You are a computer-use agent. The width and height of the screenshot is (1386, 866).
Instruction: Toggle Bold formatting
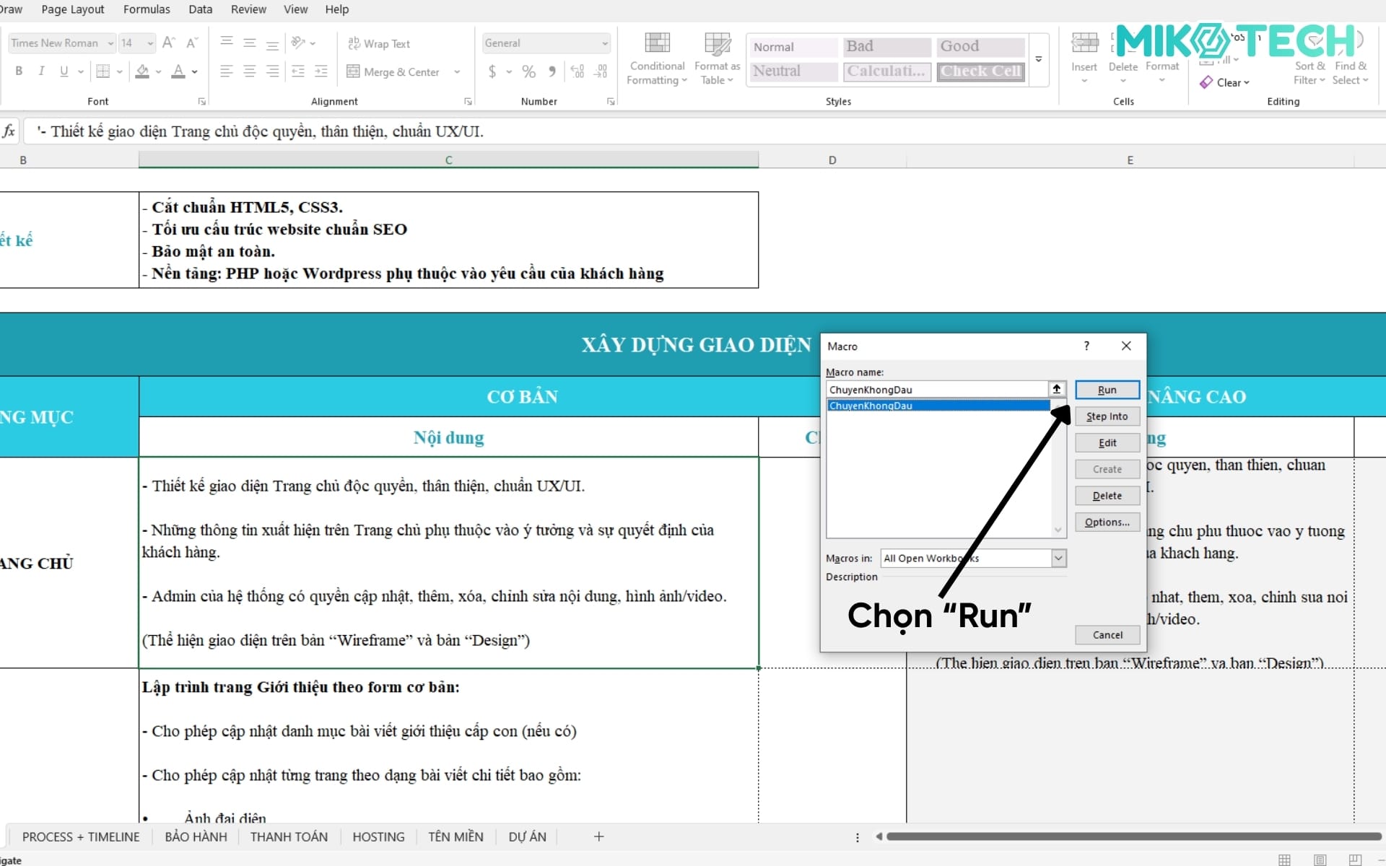pyautogui.click(x=19, y=71)
